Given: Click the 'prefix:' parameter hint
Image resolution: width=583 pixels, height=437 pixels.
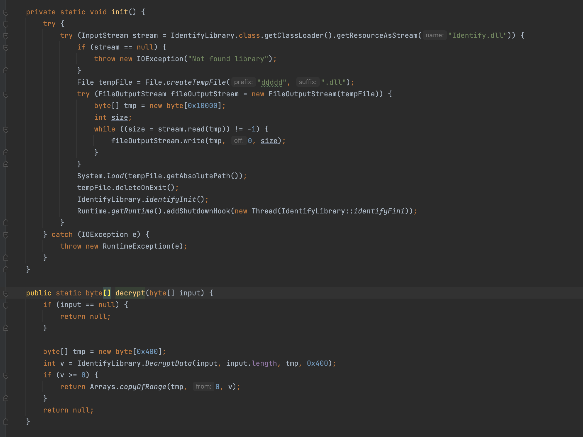Looking at the screenshot, I should (243, 82).
